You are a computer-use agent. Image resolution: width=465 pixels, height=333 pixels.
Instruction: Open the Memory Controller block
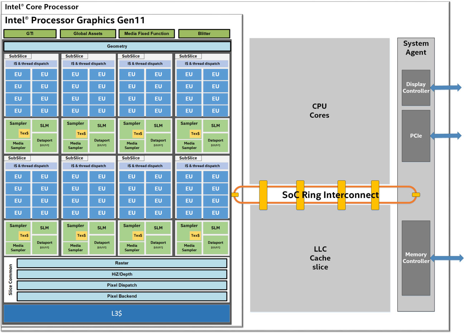[x=416, y=258]
